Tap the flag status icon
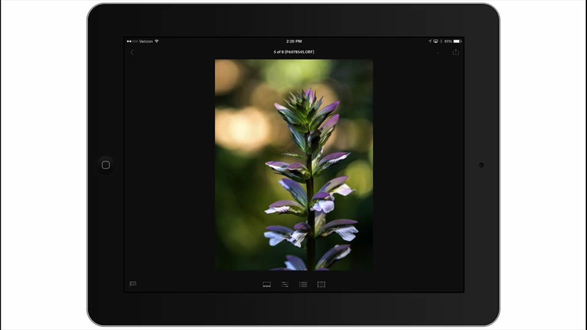This screenshot has height=330, width=587. pyautogui.click(x=133, y=284)
